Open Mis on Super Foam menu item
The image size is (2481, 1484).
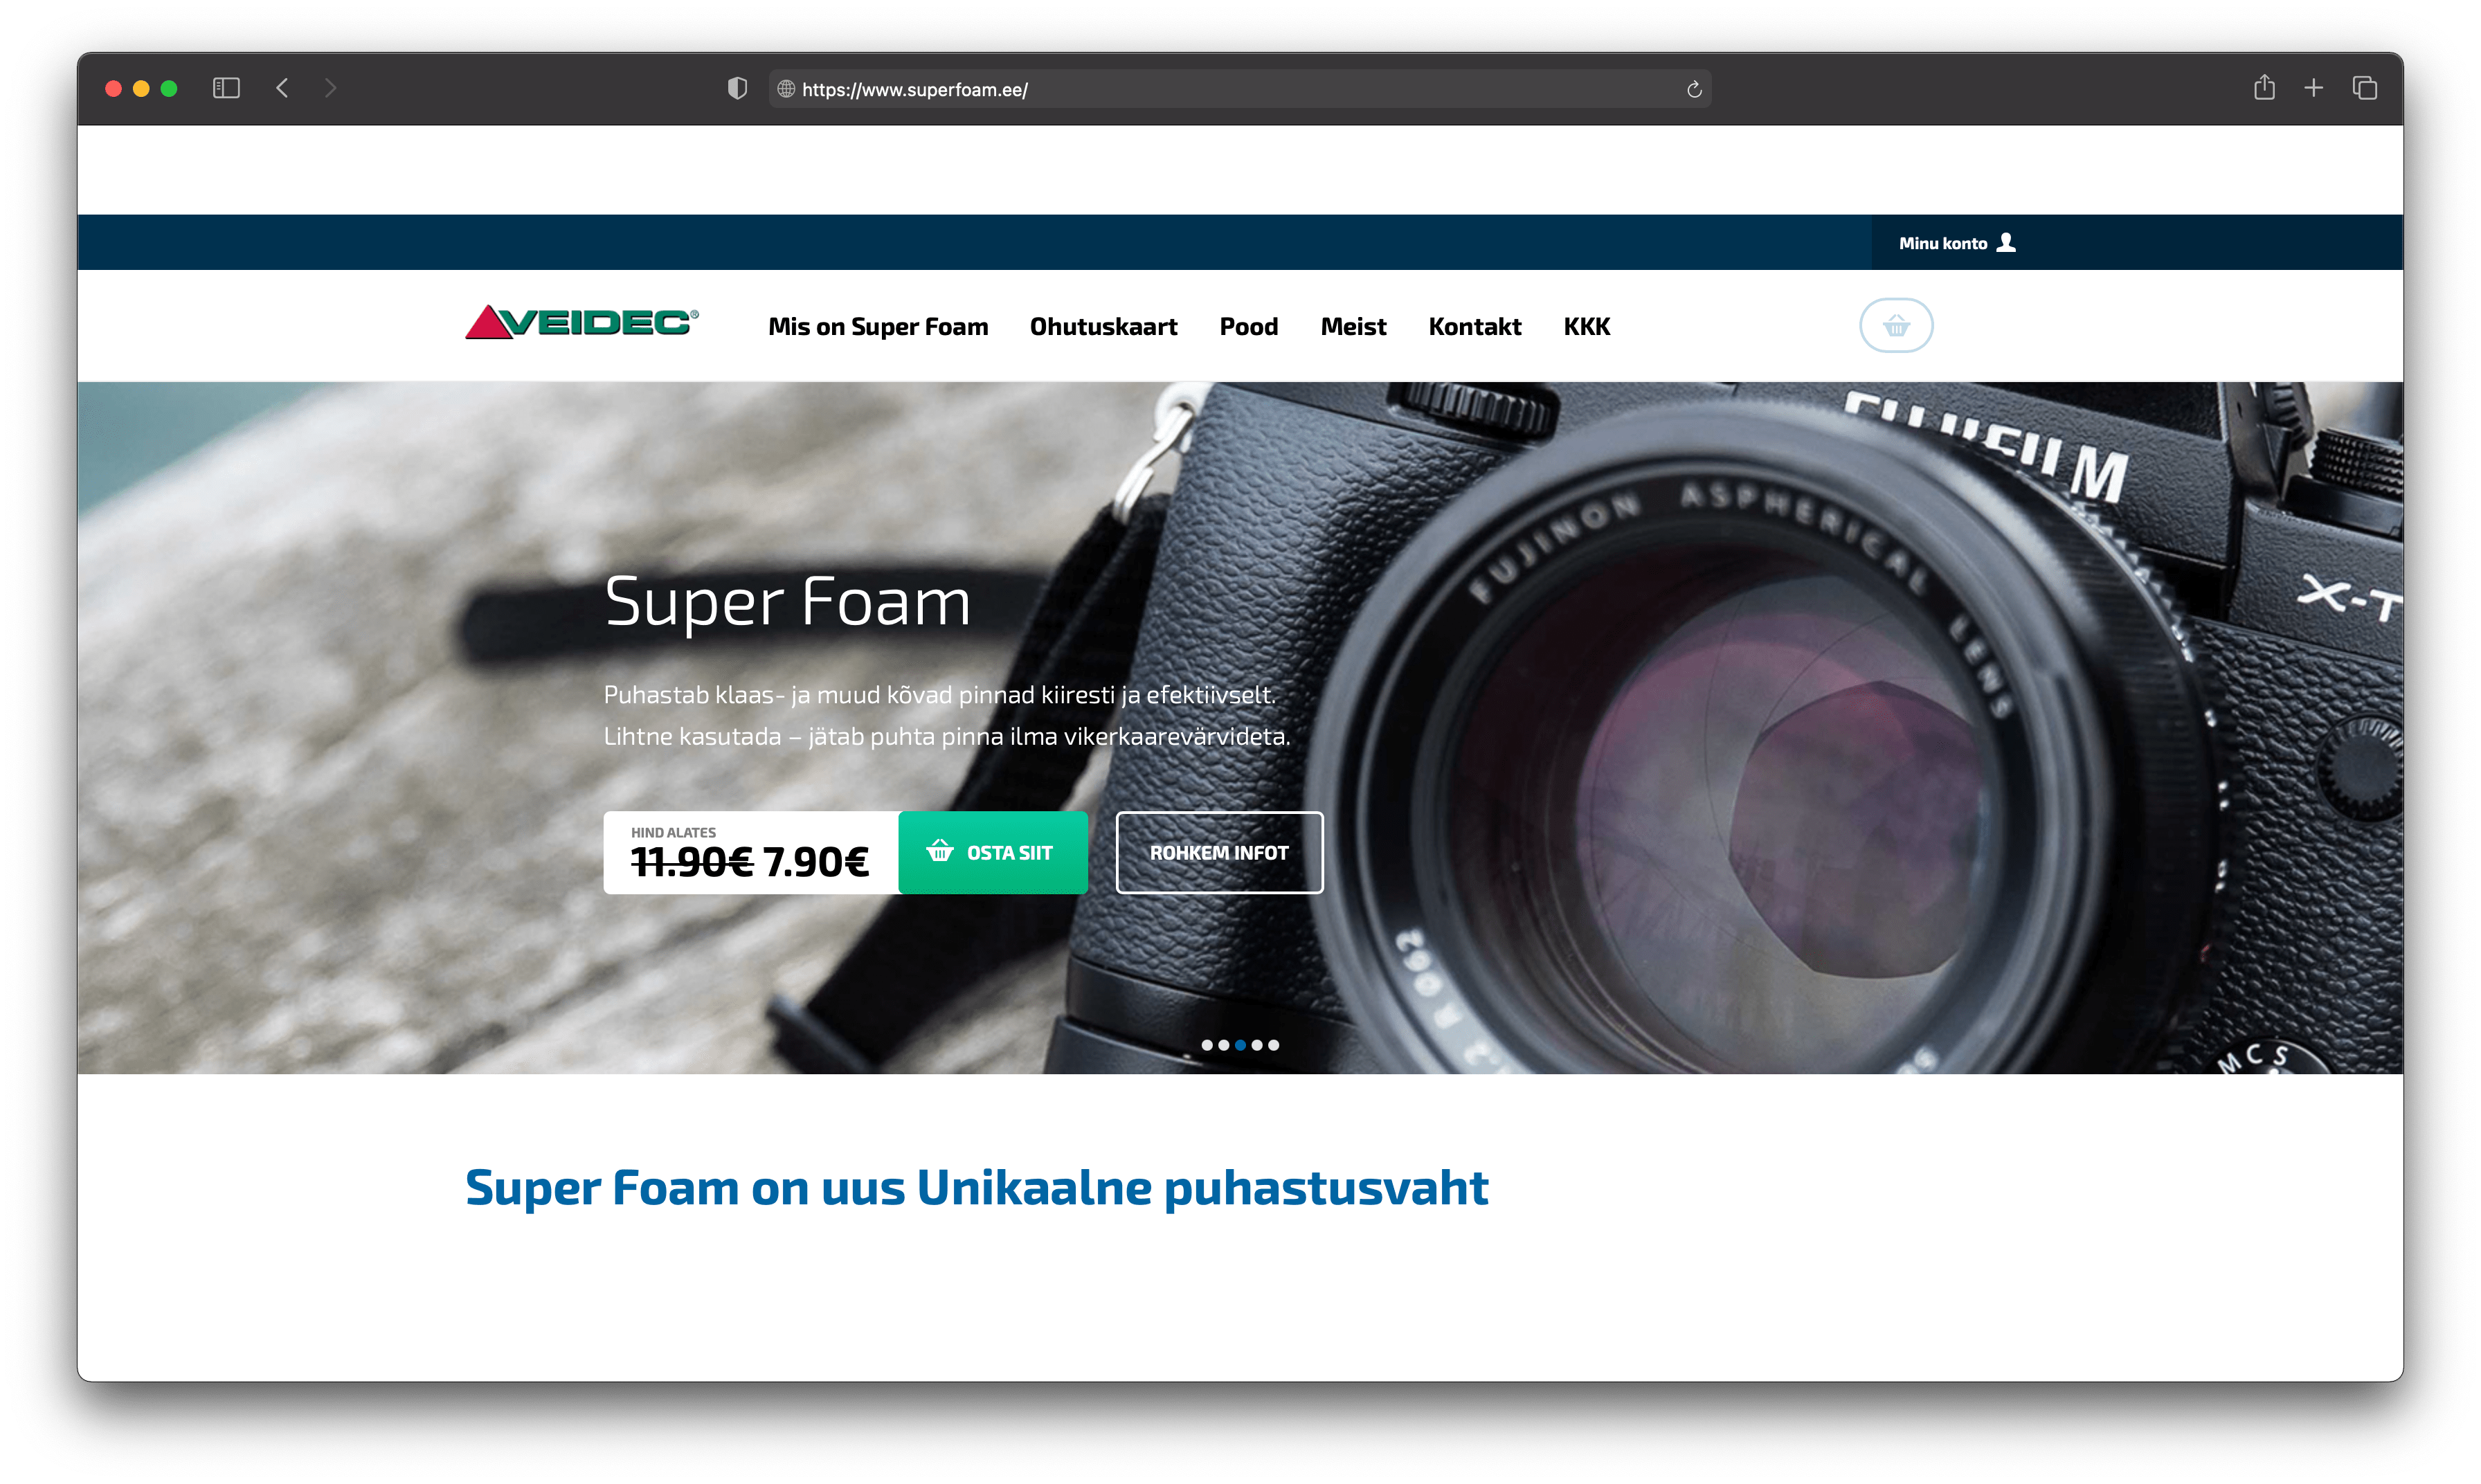point(878,326)
